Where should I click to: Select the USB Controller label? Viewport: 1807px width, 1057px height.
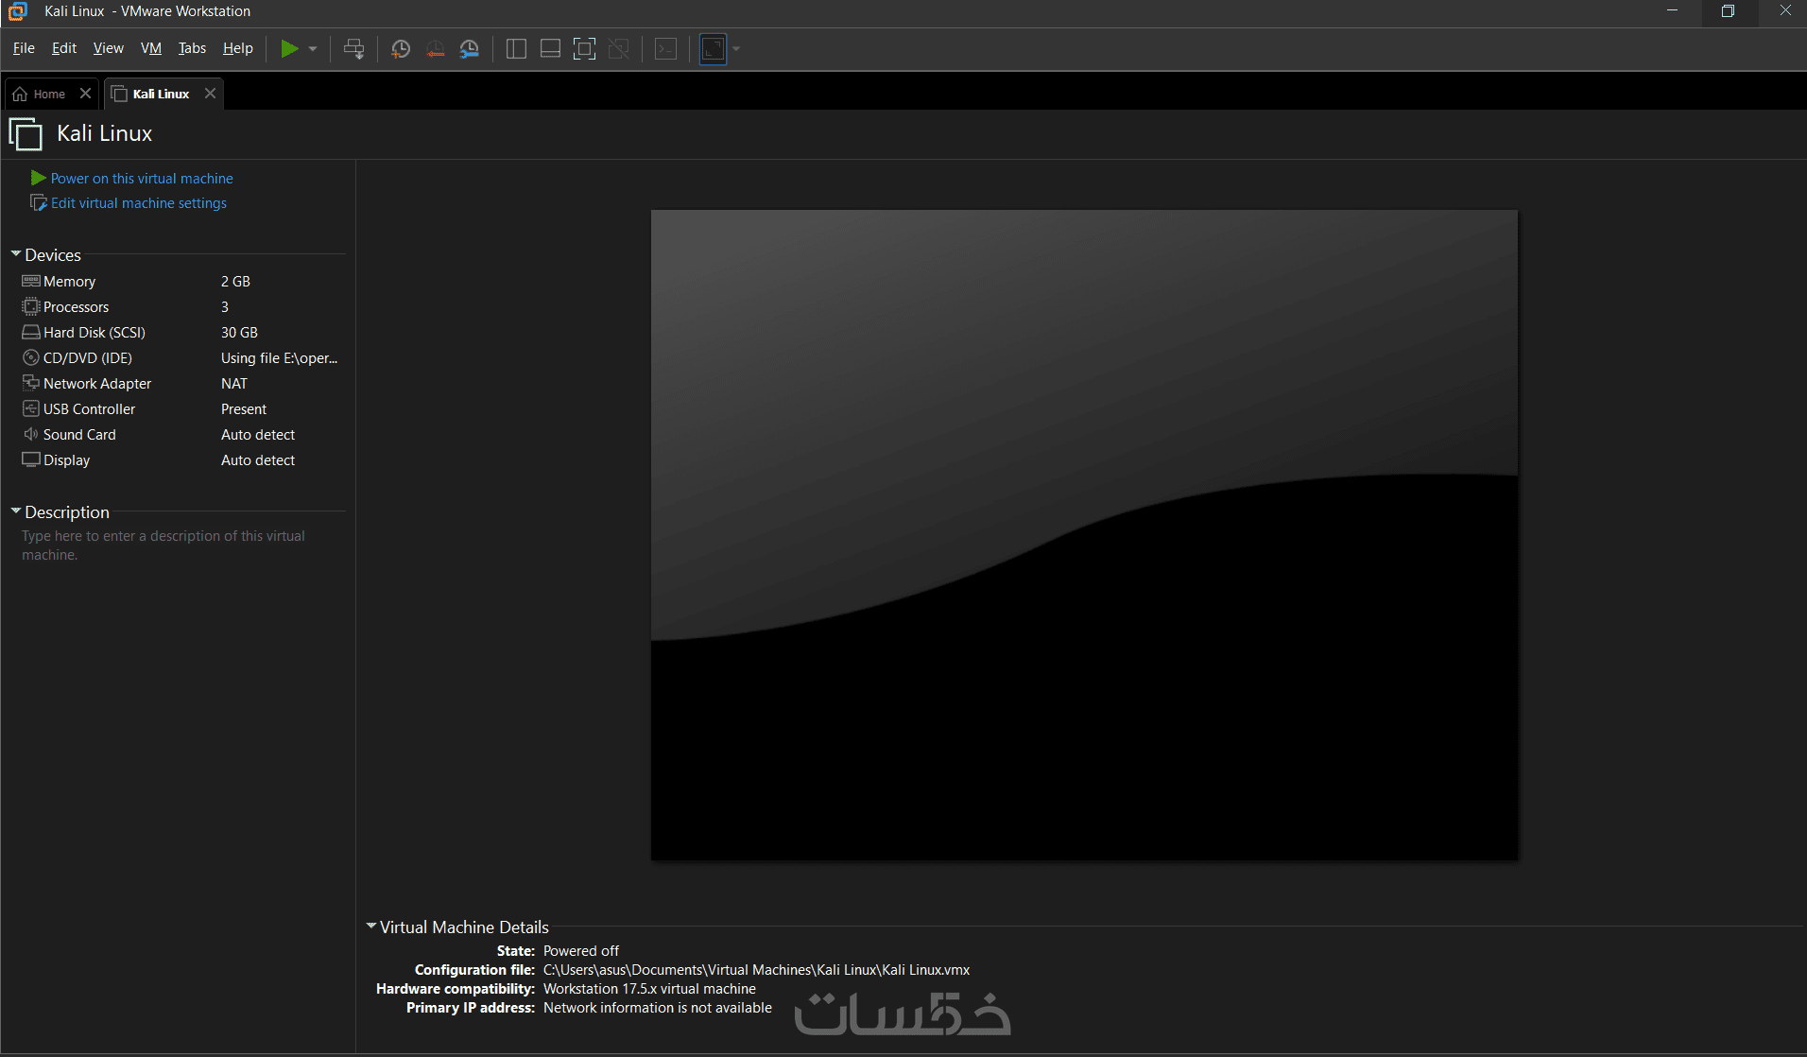click(x=89, y=409)
